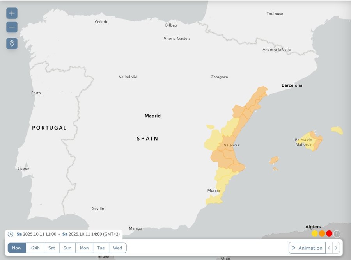Click the location pin icon
The height and width of the screenshot is (260, 351).
[12, 43]
